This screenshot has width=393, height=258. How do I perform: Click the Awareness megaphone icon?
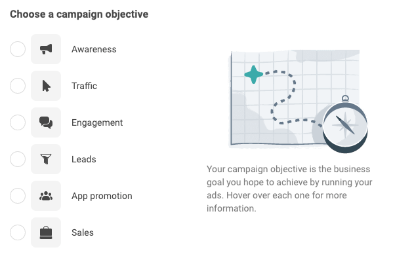point(46,49)
